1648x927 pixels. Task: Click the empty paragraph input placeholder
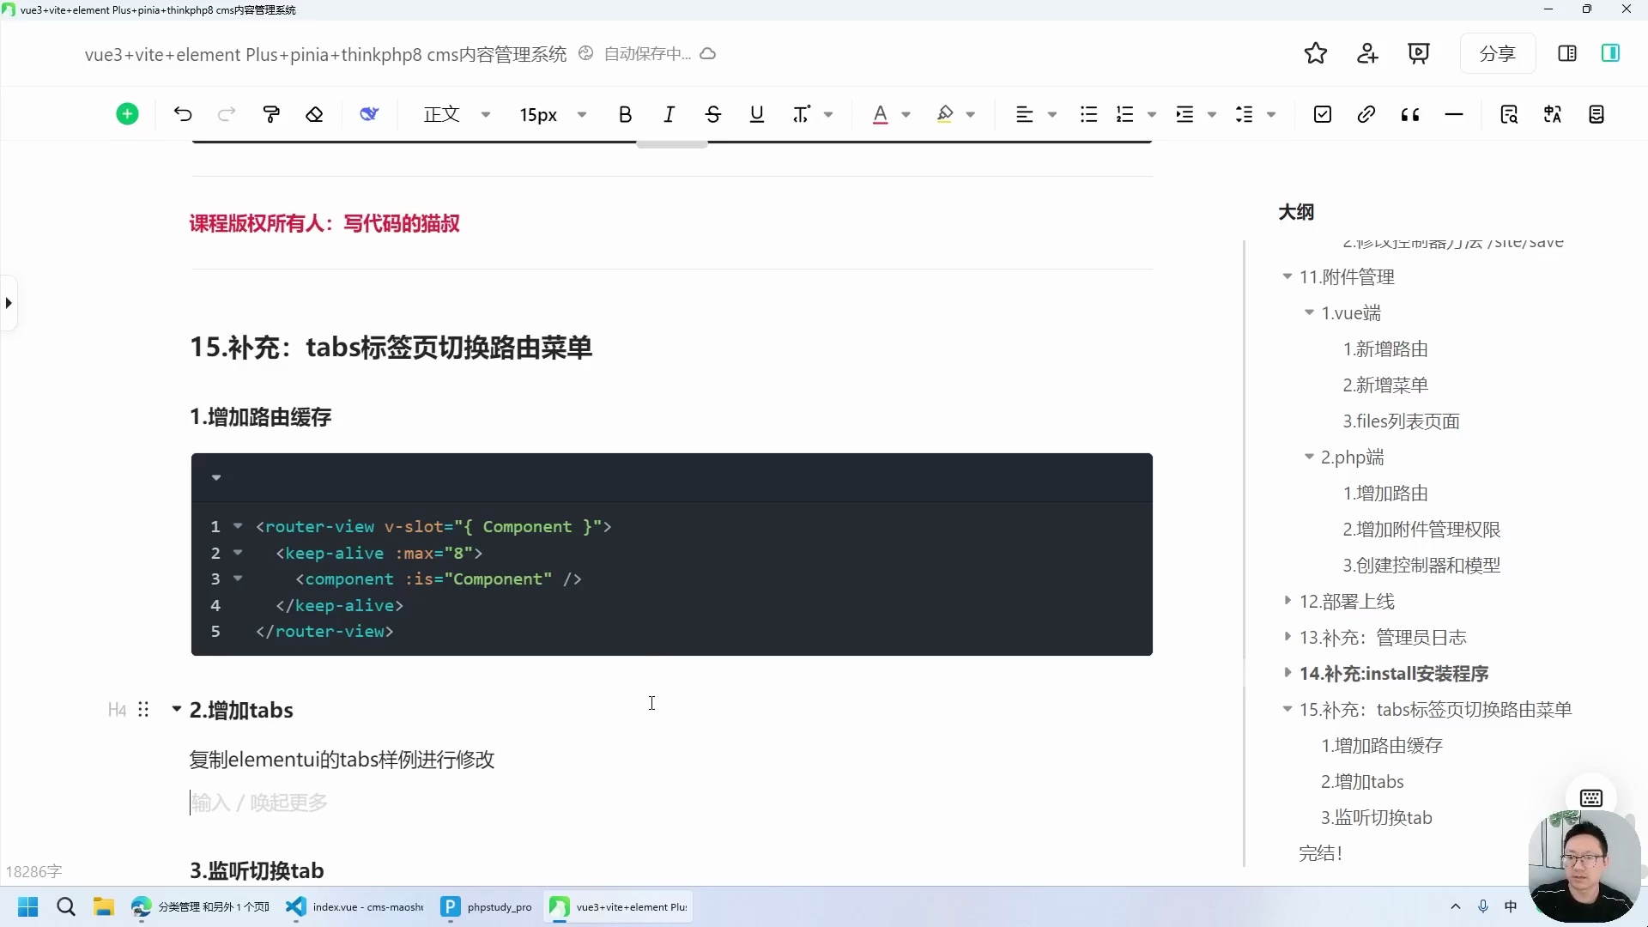(259, 803)
